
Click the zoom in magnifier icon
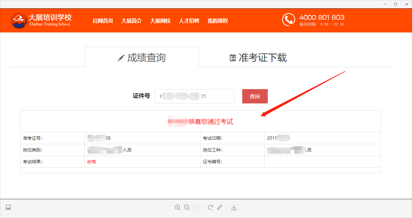177,207
